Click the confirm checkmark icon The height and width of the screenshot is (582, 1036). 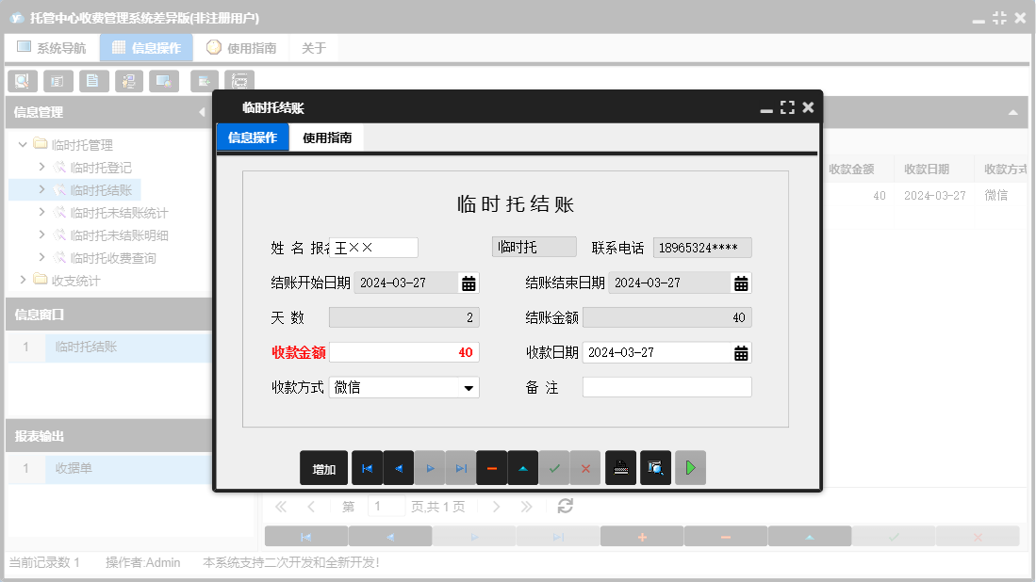click(x=554, y=468)
